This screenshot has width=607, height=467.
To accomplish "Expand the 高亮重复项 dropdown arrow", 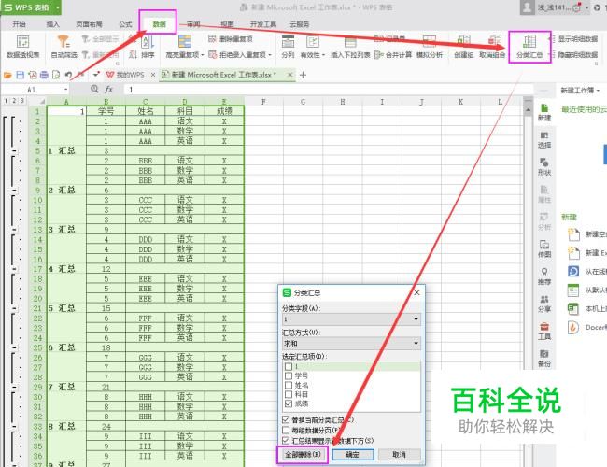I will point(202,55).
